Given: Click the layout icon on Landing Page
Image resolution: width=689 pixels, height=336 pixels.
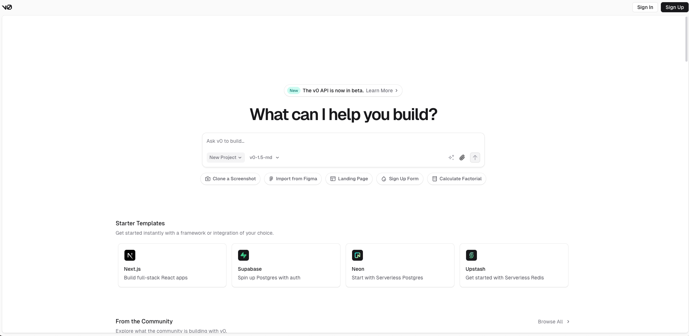Looking at the screenshot, I should click(333, 179).
